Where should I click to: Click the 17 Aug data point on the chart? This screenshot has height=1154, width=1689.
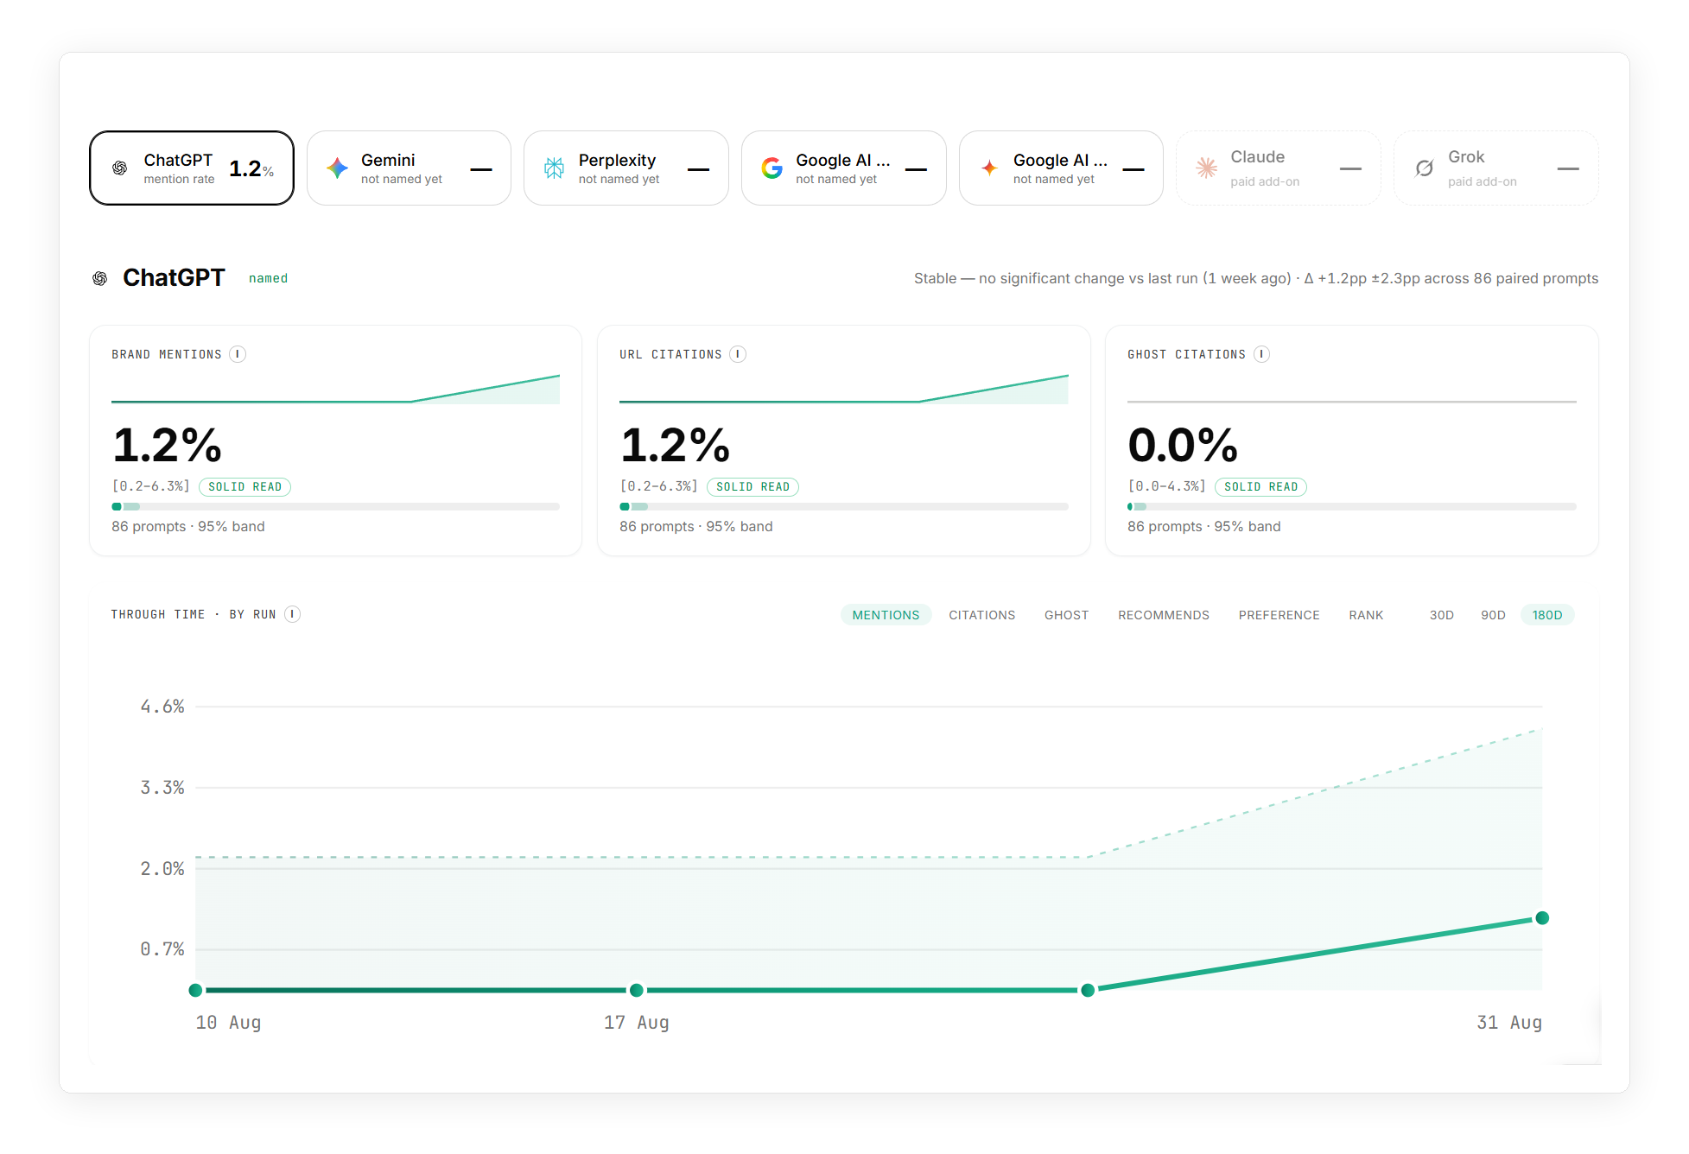(637, 990)
